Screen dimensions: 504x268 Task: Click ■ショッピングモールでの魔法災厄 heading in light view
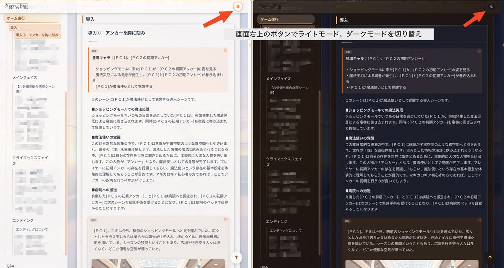coord(120,109)
